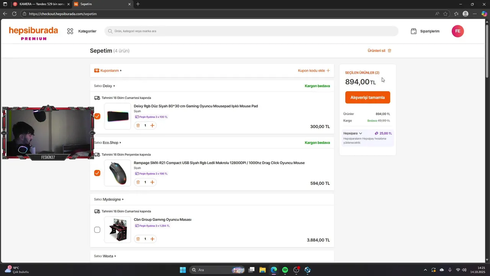
Task: Click the hepsiburada Premium logo
Action: pyautogui.click(x=33, y=33)
